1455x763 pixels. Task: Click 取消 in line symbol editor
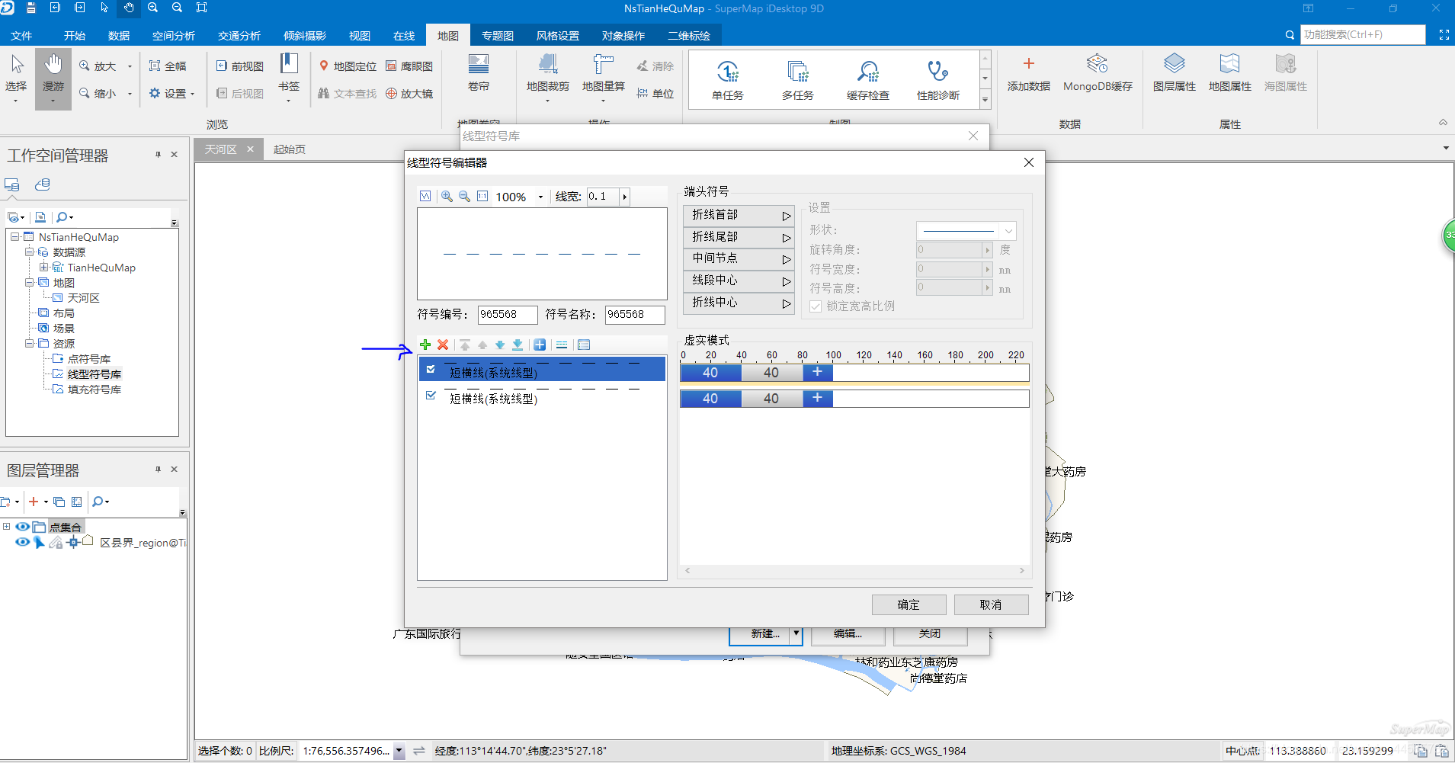991,604
